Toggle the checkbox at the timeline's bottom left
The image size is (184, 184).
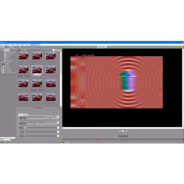63,143
